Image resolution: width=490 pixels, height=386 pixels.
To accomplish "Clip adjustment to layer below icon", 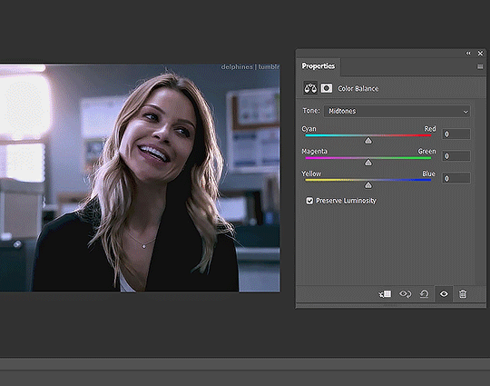I will 385,294.
